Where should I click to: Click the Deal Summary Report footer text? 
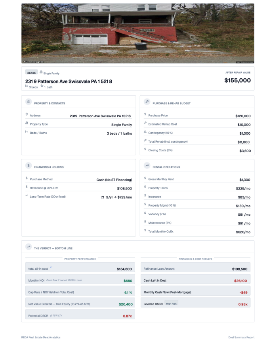click(241, 337)
